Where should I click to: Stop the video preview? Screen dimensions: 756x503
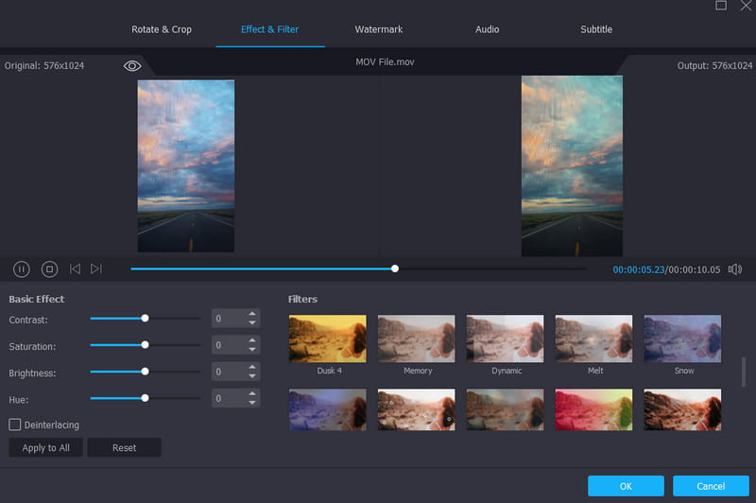click(49, 269)
